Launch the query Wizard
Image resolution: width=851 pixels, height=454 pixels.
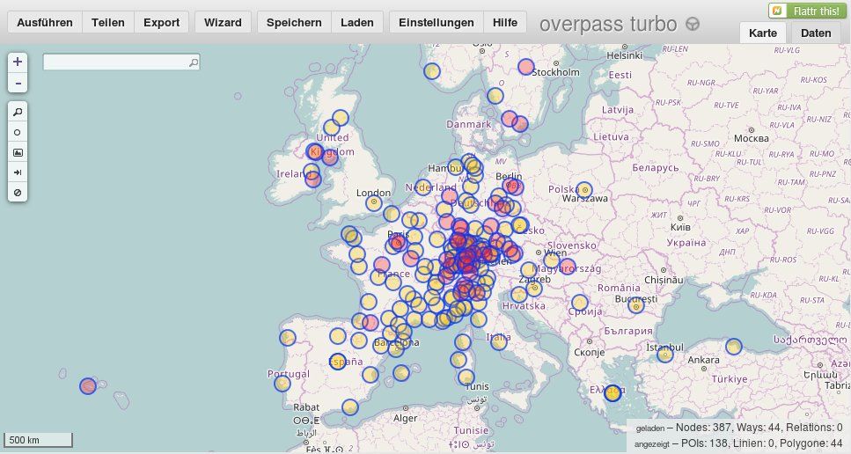[223, 23]
